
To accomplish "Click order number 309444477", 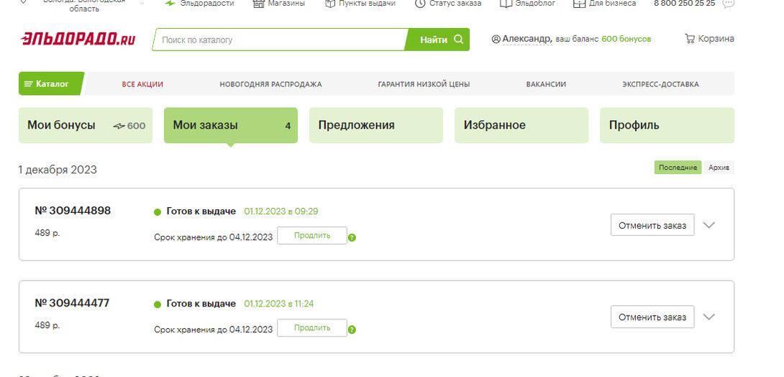I will 72,303.
